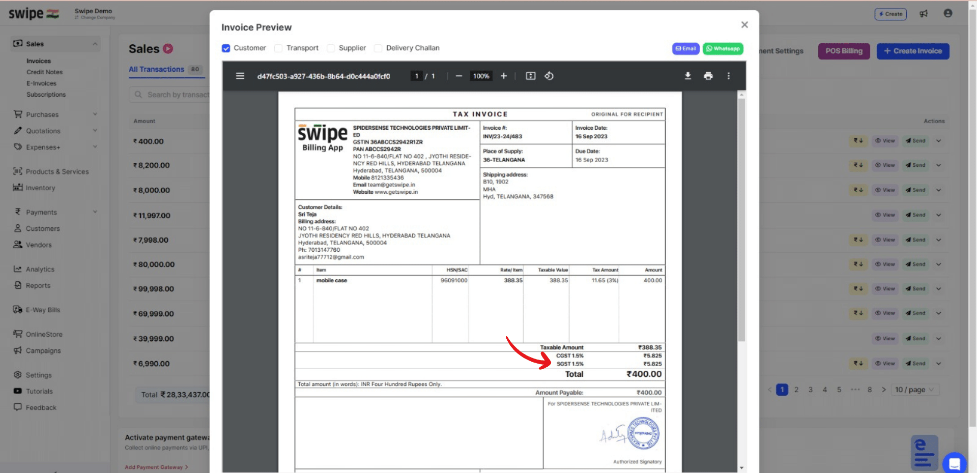The width and height of the screenshot is (977, 473).
Task: Select Credit Notes in the sidebar
Action: point(44,72)
